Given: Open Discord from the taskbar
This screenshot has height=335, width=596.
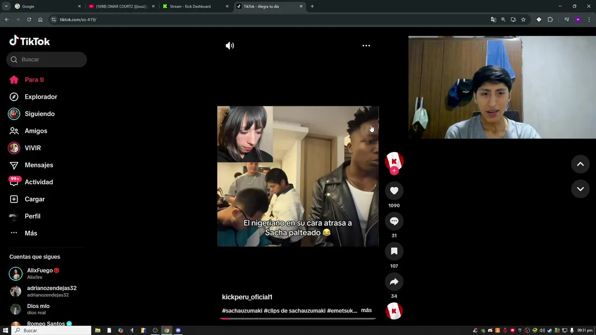Looking at the screenshot, I should click(x=178, y=330).
